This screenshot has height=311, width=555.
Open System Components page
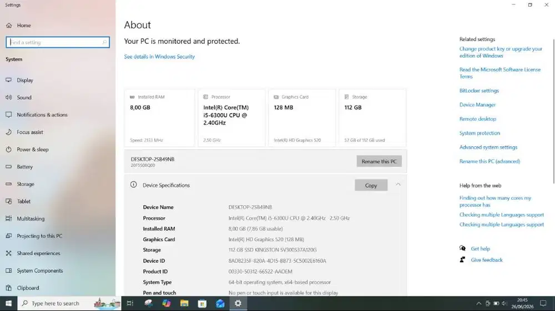click(40, 271)
